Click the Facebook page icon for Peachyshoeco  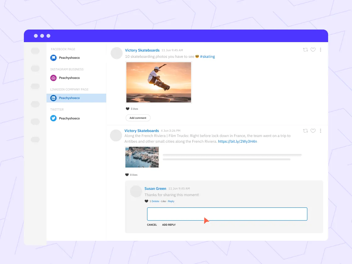coord(53,58)
